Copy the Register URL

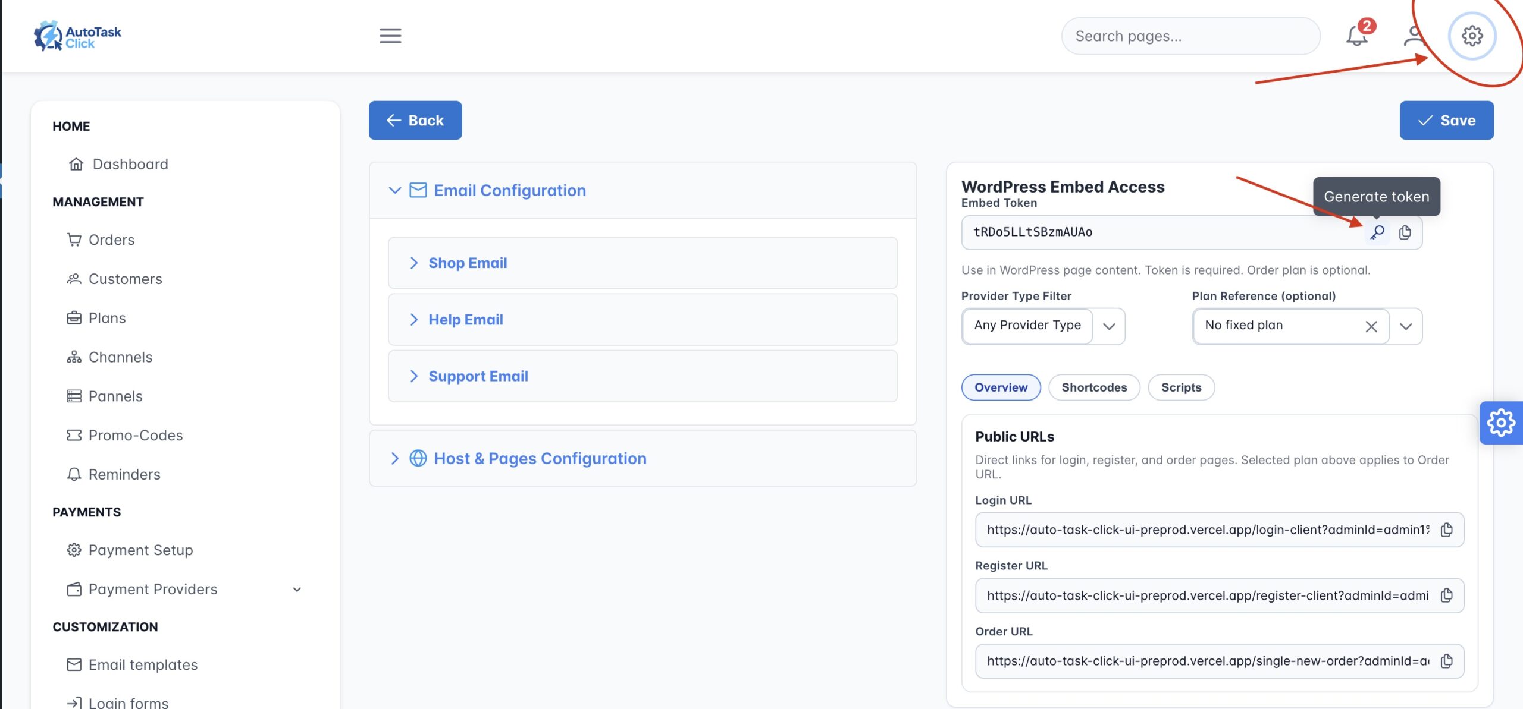[1447, 595]
